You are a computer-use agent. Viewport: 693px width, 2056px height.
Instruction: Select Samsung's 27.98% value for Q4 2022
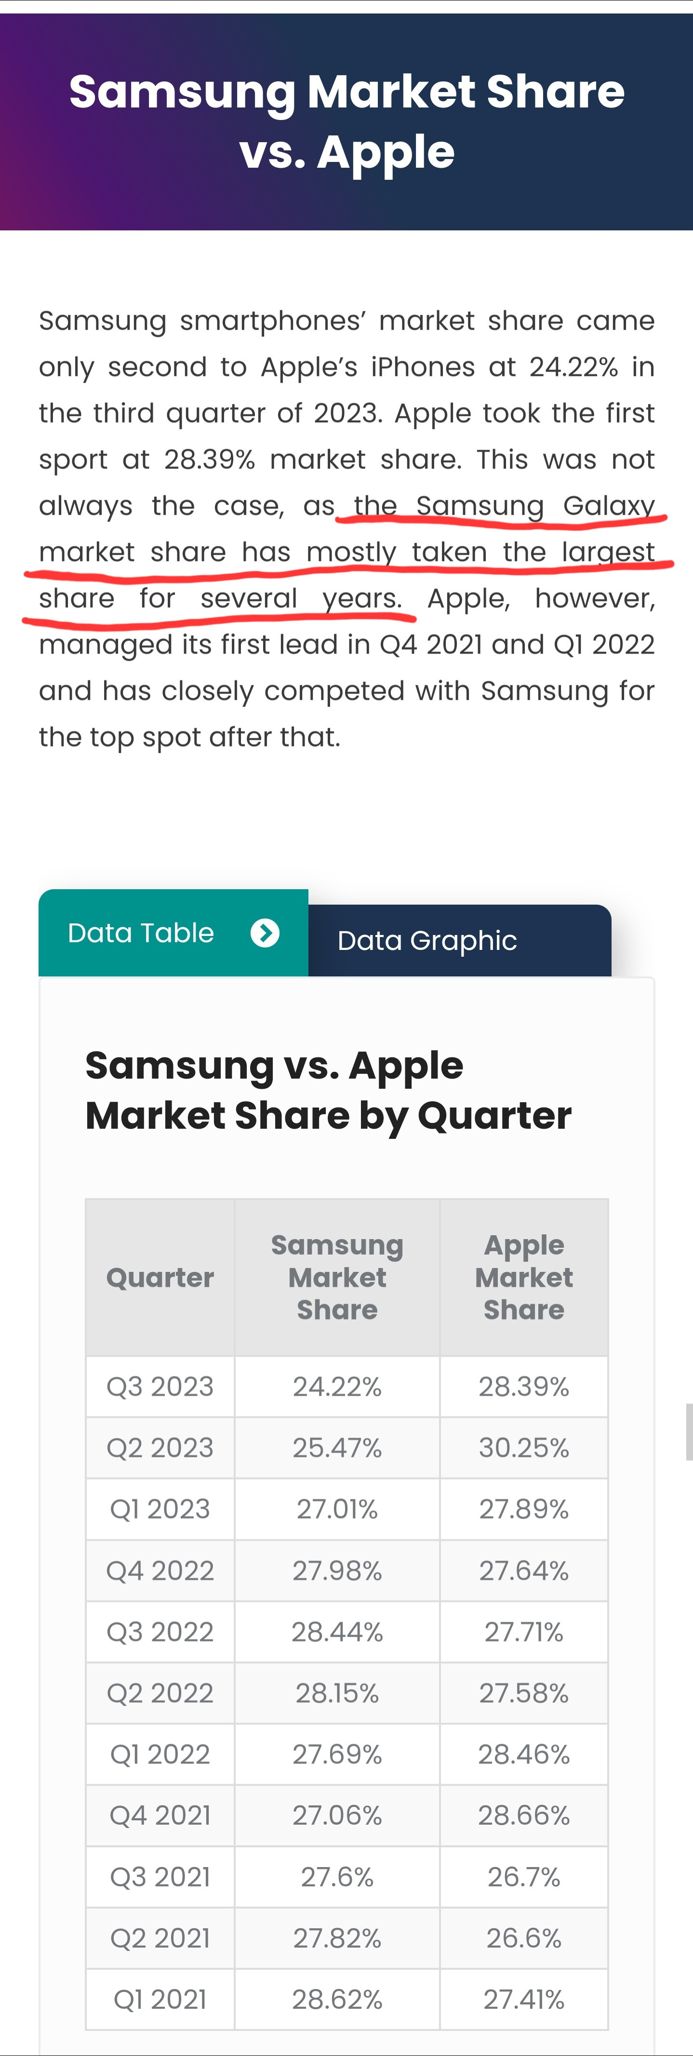(x=337, y=1571)
